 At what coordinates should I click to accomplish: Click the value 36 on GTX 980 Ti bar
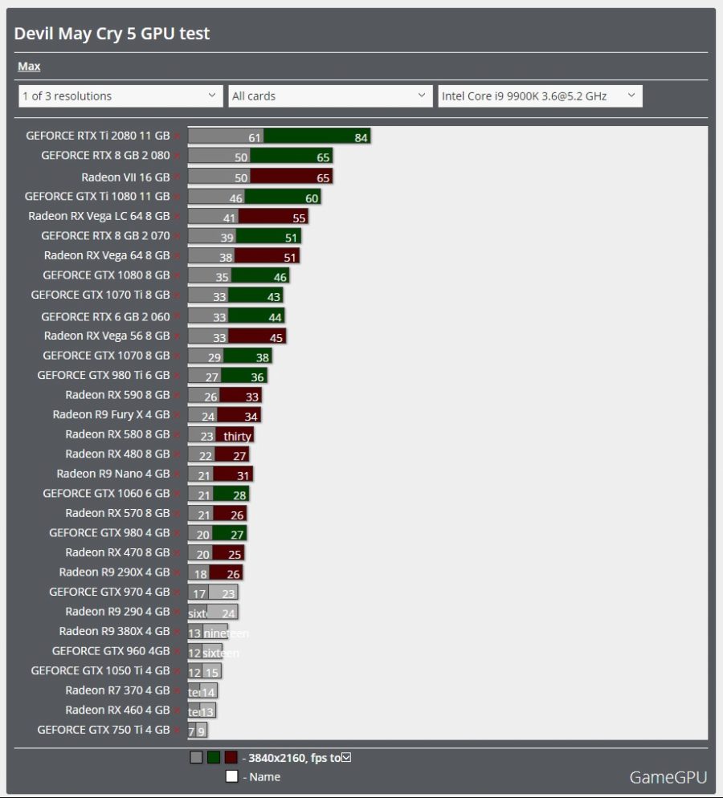pos(257,377)
